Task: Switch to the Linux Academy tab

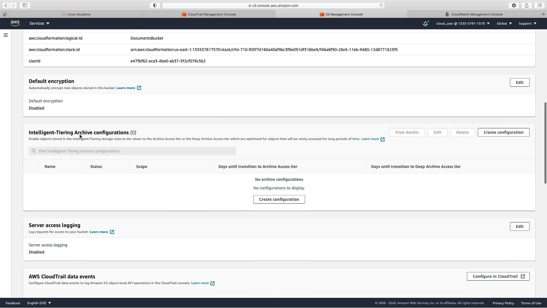Action: click(x=76, y=14)
